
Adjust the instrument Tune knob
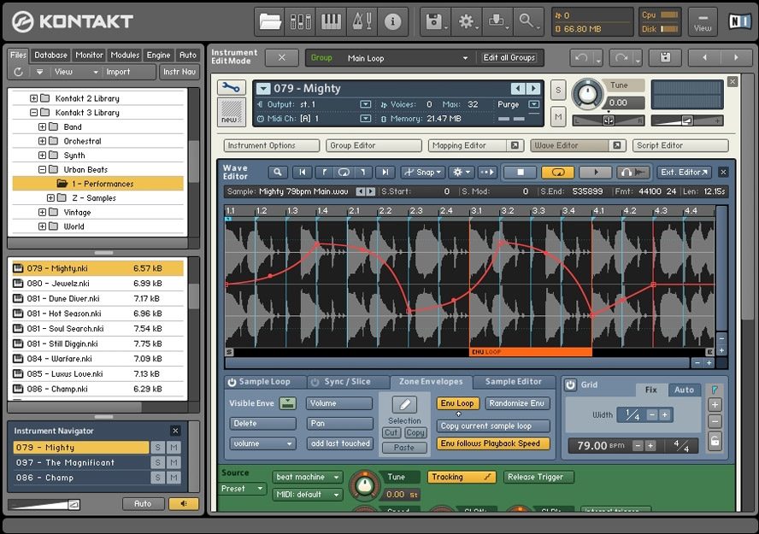coord(588,93)
